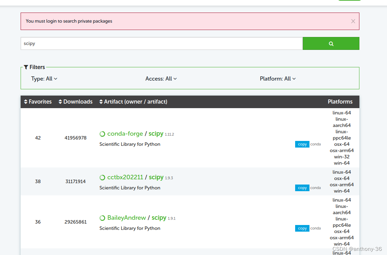Select the favorites value 38
Image resolution: width=387 pixels, height=255 pixels.
(x=38, y=181)
